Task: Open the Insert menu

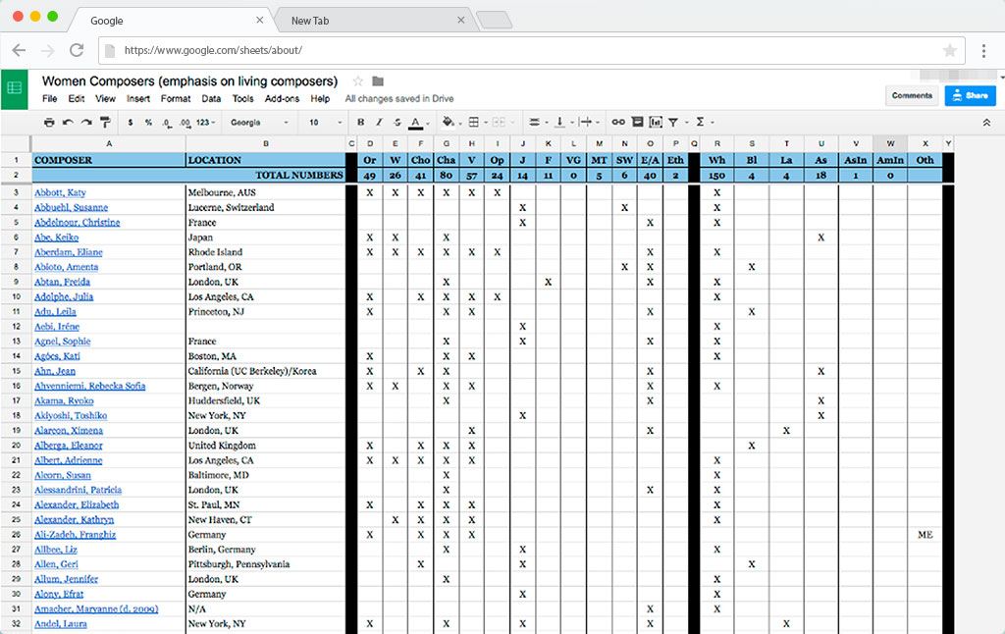Action: 138,99
